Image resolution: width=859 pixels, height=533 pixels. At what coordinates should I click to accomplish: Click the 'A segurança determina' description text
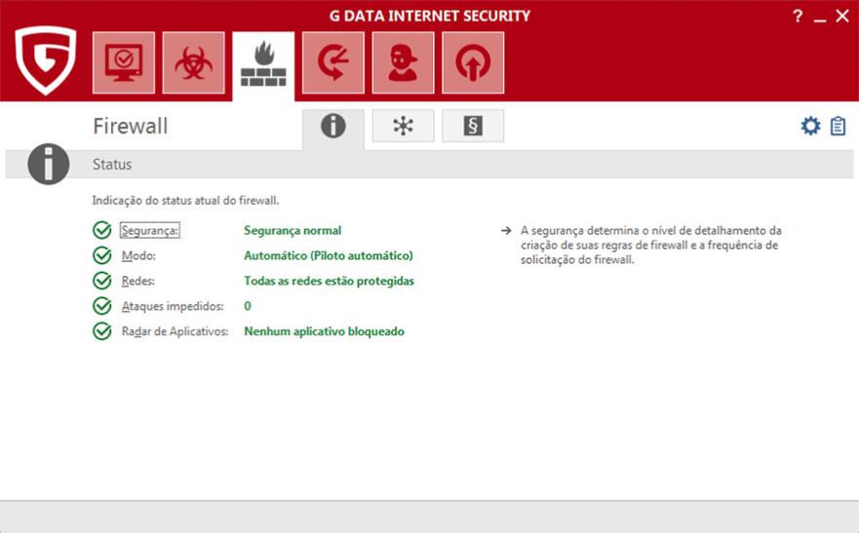pyautogui.click(x=650, y=245)
